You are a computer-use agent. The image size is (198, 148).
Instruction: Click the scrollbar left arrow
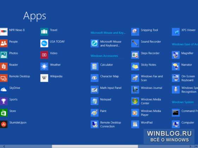point(4,146)
